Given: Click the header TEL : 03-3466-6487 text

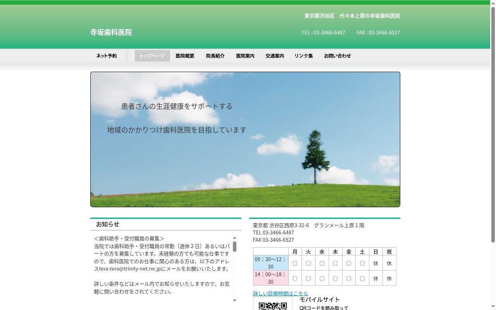Looking at the screenshot, I should pos(323,33).
